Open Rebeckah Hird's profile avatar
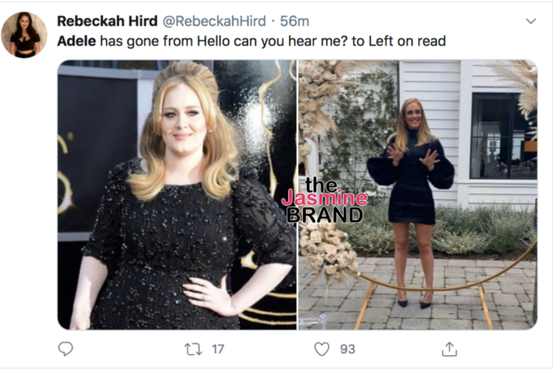This screenshot has width=553, height=369. click(x=24, y=34)
